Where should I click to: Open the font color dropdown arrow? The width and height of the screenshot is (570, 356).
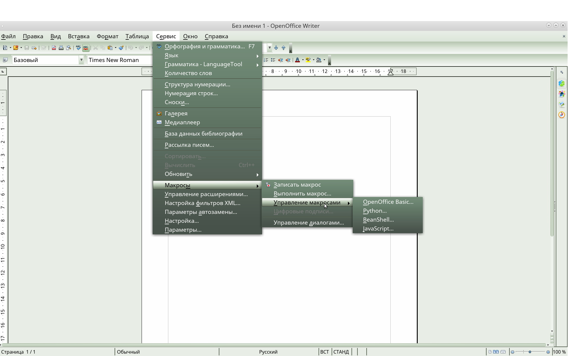tap(303, 60)
